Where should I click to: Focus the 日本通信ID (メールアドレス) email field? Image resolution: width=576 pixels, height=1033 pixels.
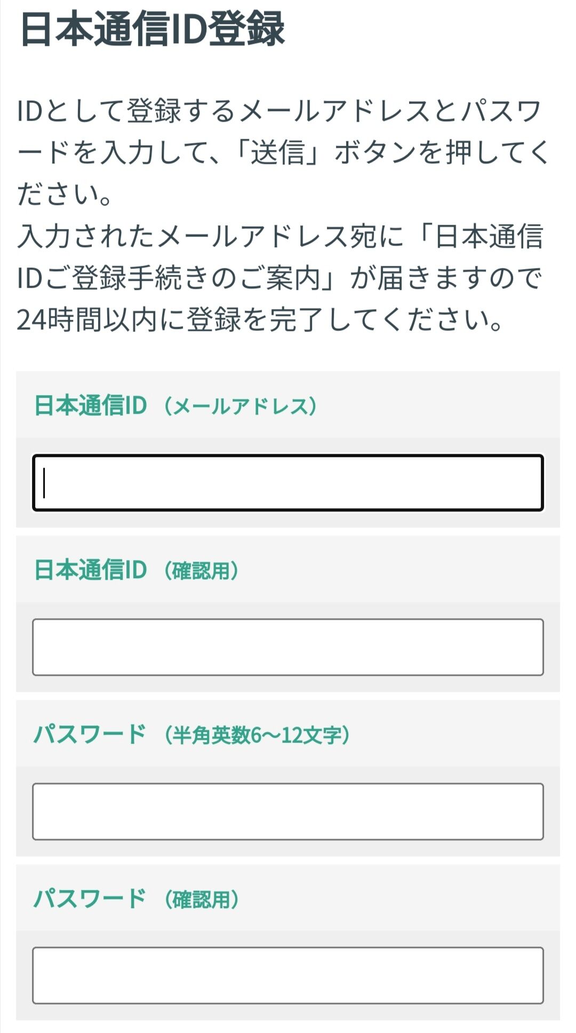click(x=288, y=483)
